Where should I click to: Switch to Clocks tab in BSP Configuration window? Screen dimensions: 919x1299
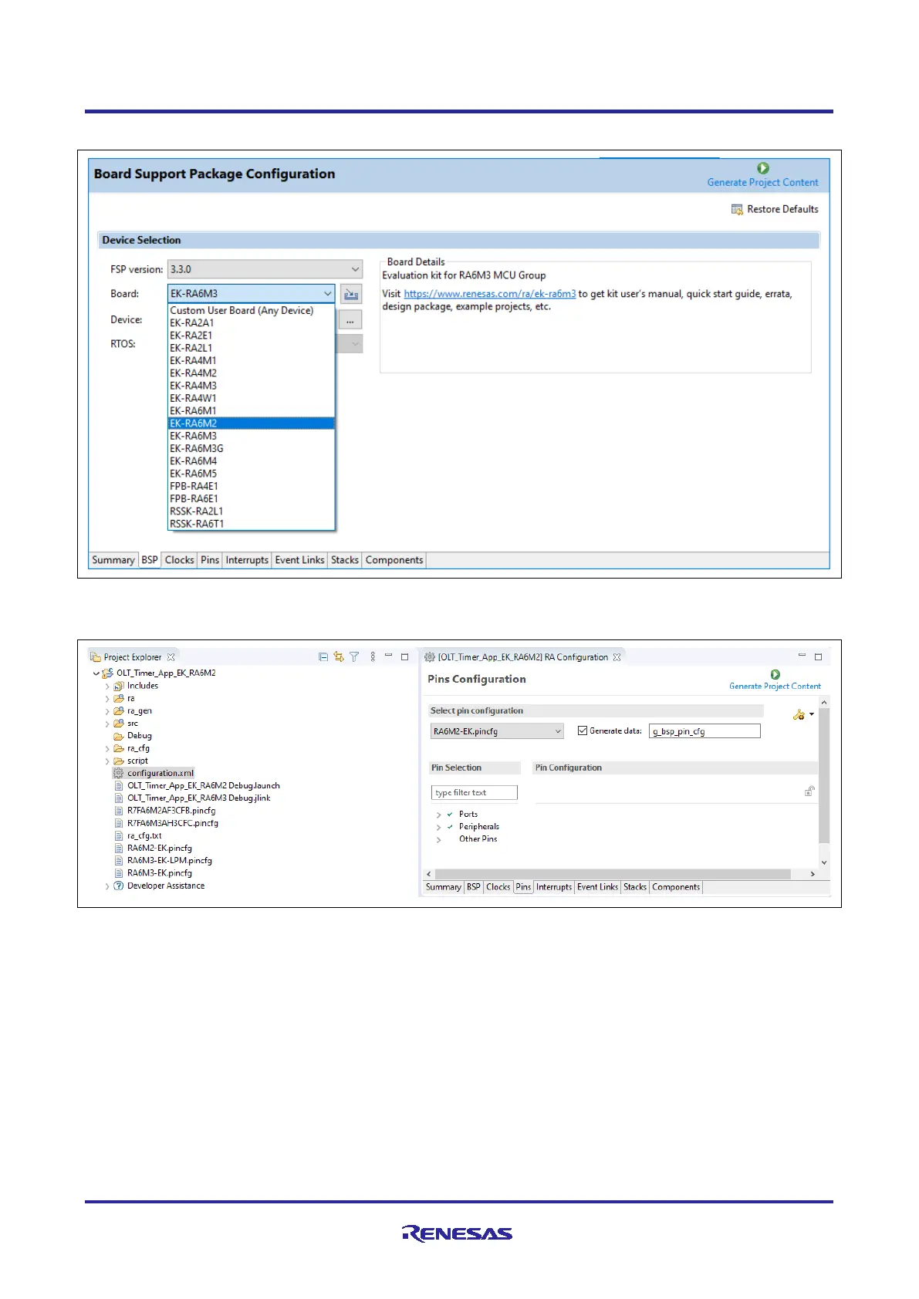179,560
